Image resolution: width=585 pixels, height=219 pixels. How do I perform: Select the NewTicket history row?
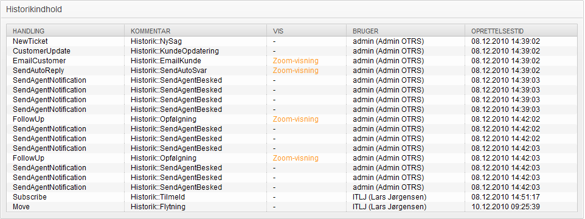(x=292, y=41)
